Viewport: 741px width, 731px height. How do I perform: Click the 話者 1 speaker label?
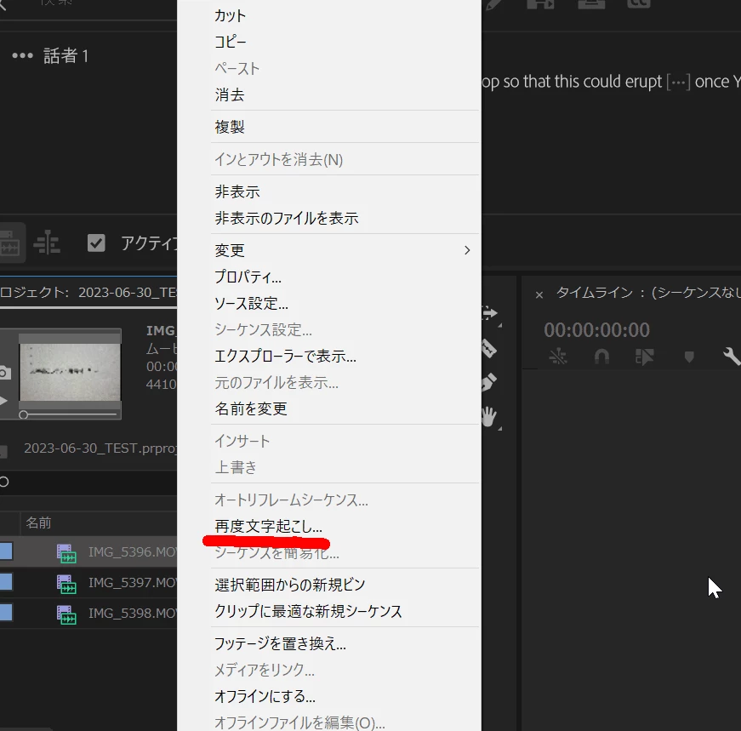pyautogui.click(x=66, y=56)
